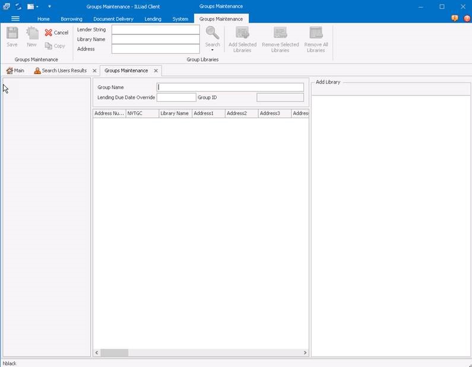Open the hamburger application menu
The height and width of the screenshot is (367, 472).
tap(15, 19)
